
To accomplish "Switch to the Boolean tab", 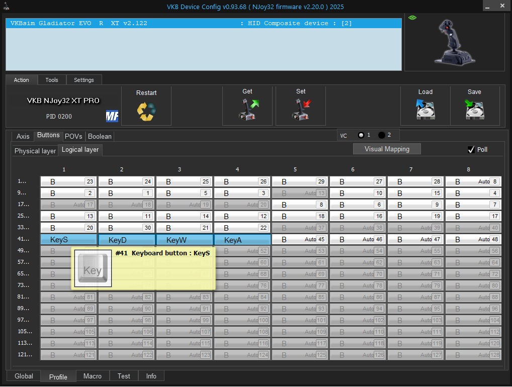I will click(x=100, y=136).
